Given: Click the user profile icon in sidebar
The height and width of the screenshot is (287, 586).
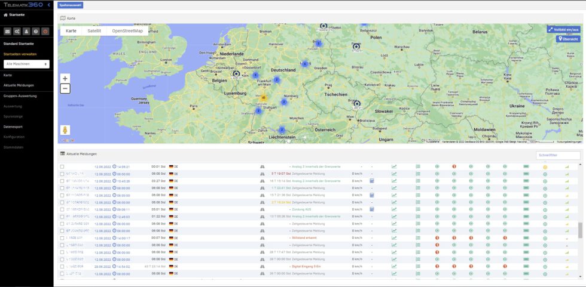Looking at the screenshot, I should pos(26,31).
